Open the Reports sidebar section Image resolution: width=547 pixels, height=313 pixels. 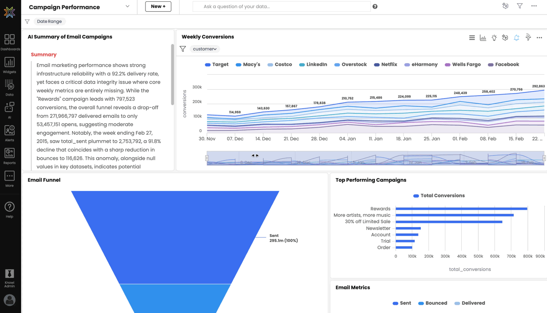pyautogui.click(x=10, y=156)
